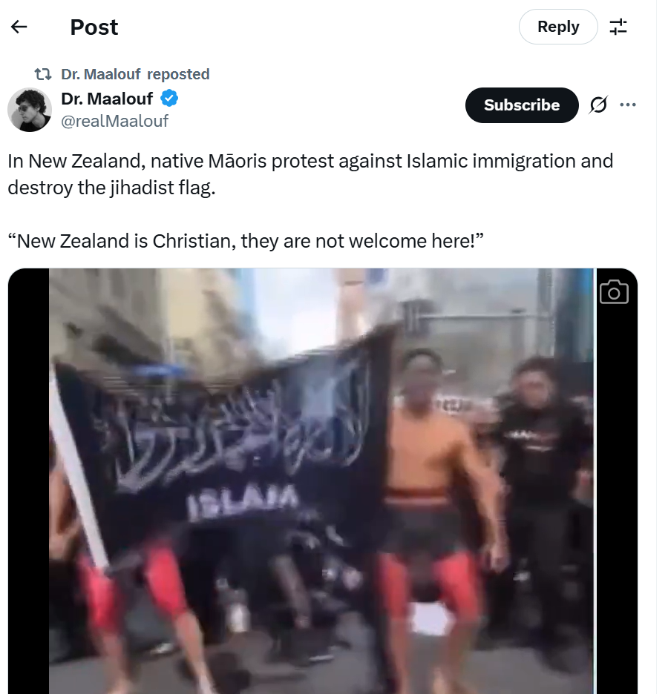This screenshot has width=668, height=694.
Task: Open the three-dot more options menu
Action: [628, 105]
